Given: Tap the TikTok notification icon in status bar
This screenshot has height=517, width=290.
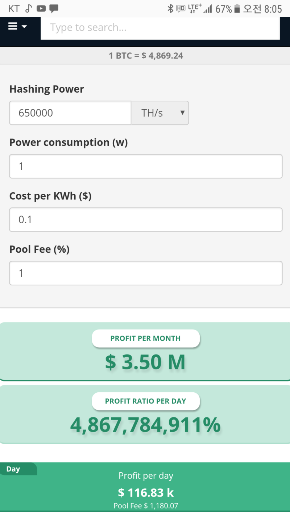Looking at the screenshot, I should pyautogui.click(x=29, y=9).
